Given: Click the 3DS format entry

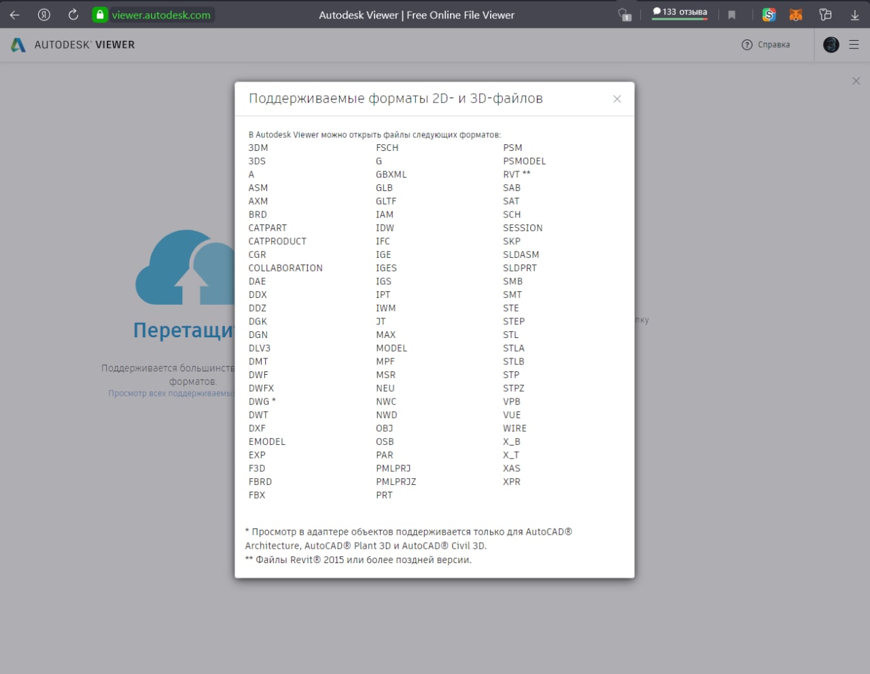Looking at the screenshot, I should [x=257, y=161].
